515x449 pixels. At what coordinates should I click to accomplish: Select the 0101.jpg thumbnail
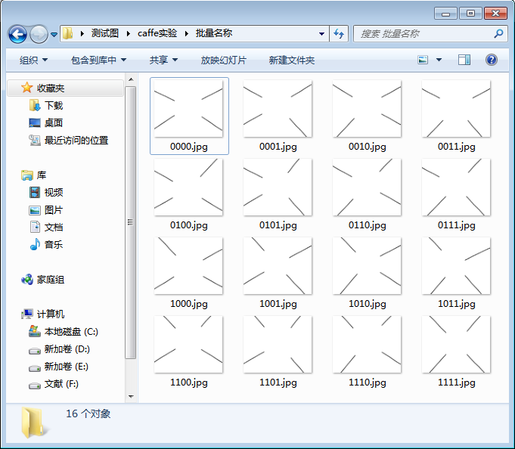click(x=278, y=187)
